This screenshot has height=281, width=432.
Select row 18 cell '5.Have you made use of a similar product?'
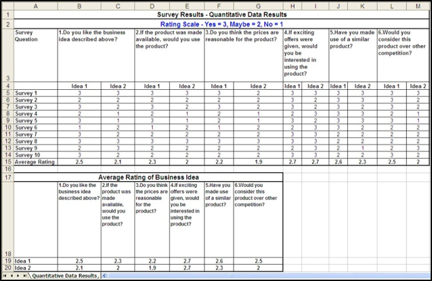(219, 220)
